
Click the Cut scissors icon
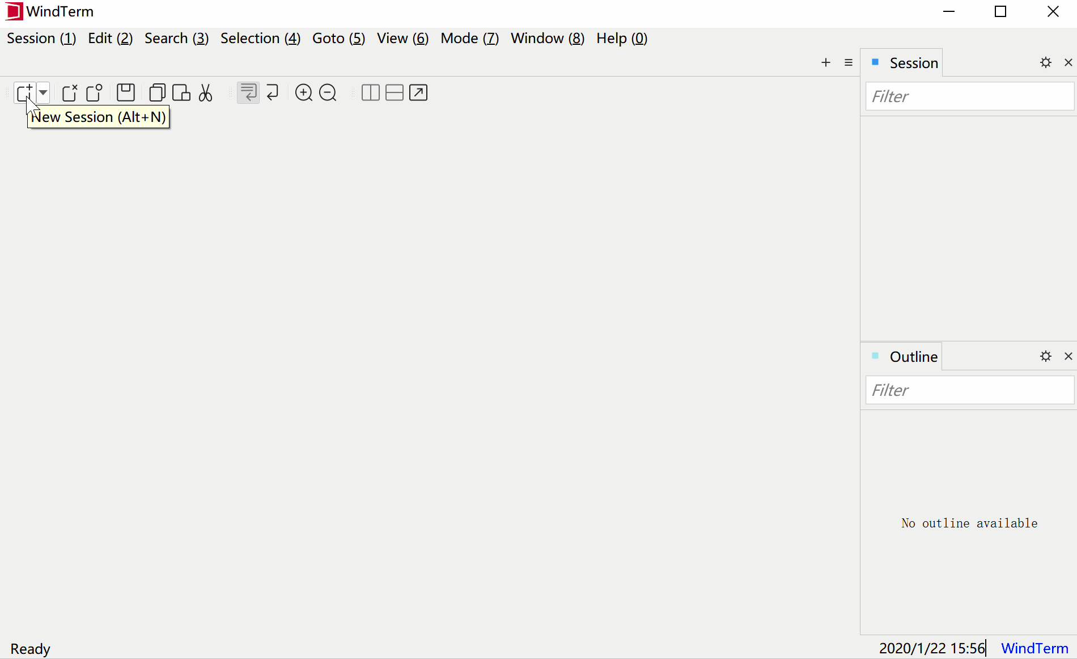(x=206, y=92)
